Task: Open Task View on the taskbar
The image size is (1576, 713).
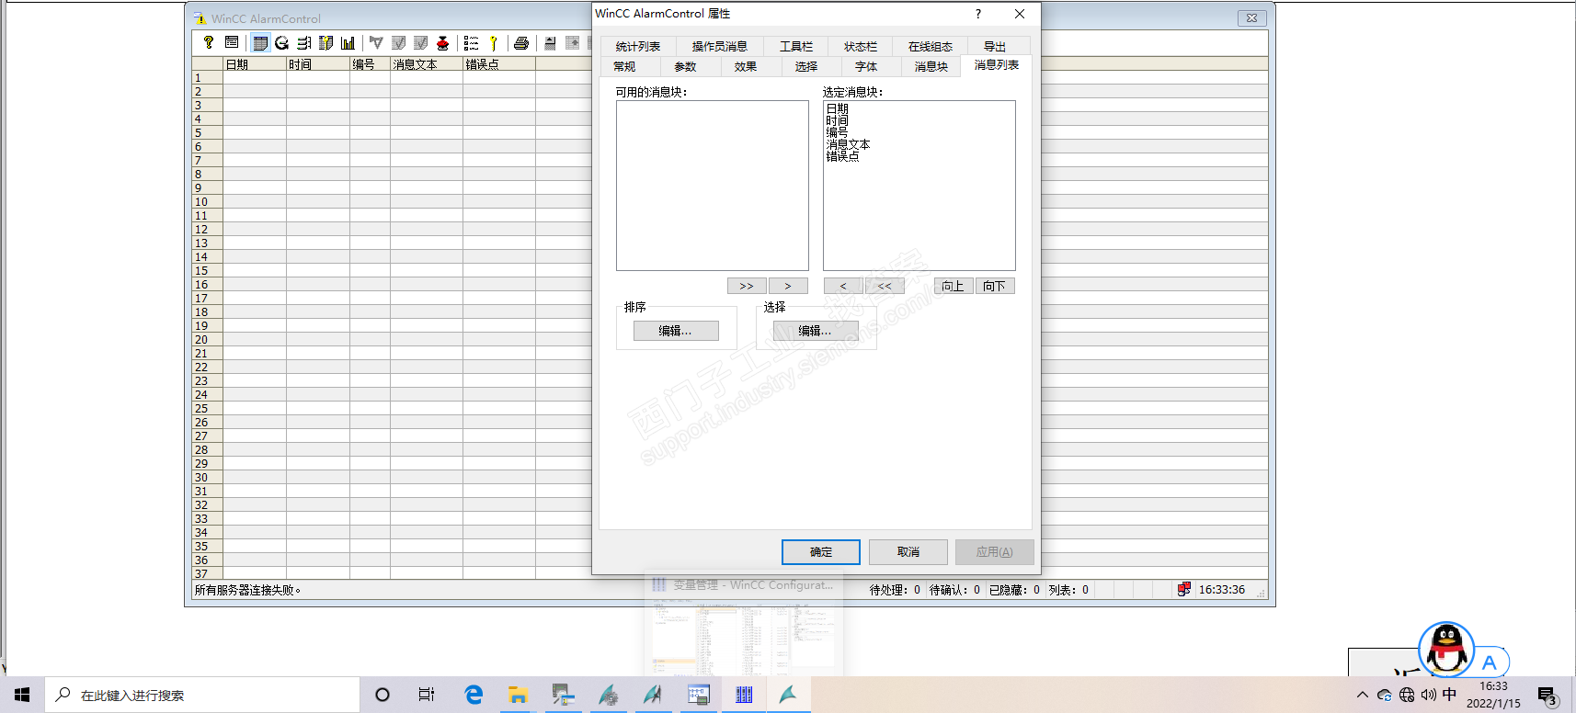Action: pos(427,695)
